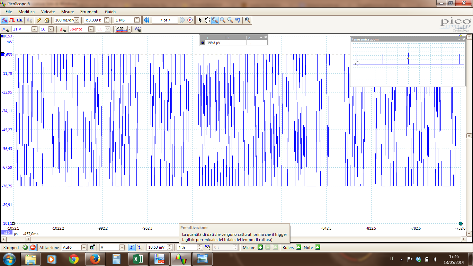473x266 pixels.
Task: Toggle rising edge trigger
Action: pyautogui.click(x=132, y=247)
